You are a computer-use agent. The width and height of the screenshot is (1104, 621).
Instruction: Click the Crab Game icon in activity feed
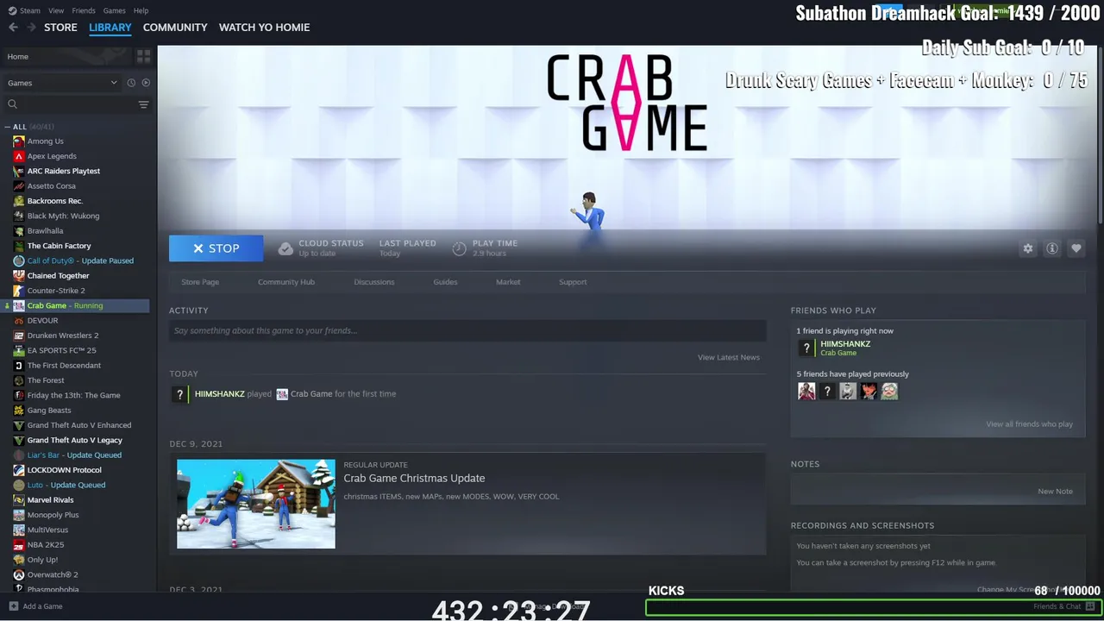282,394
